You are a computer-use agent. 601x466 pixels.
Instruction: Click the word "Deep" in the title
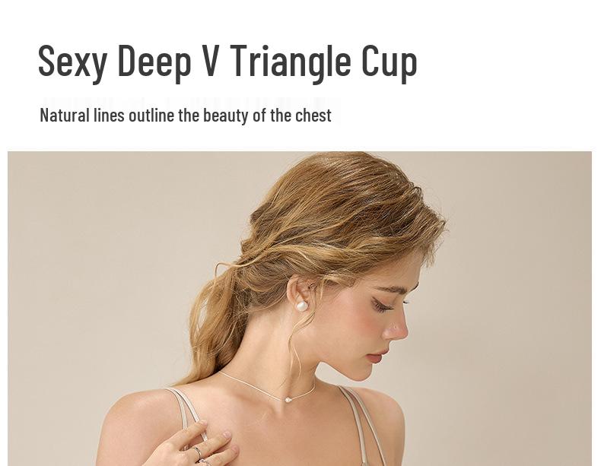(154, 62)
